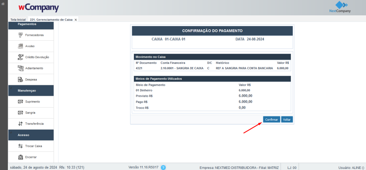Click the Adiantamento icon
Screen dimensions: 366x170
point(20,68)
